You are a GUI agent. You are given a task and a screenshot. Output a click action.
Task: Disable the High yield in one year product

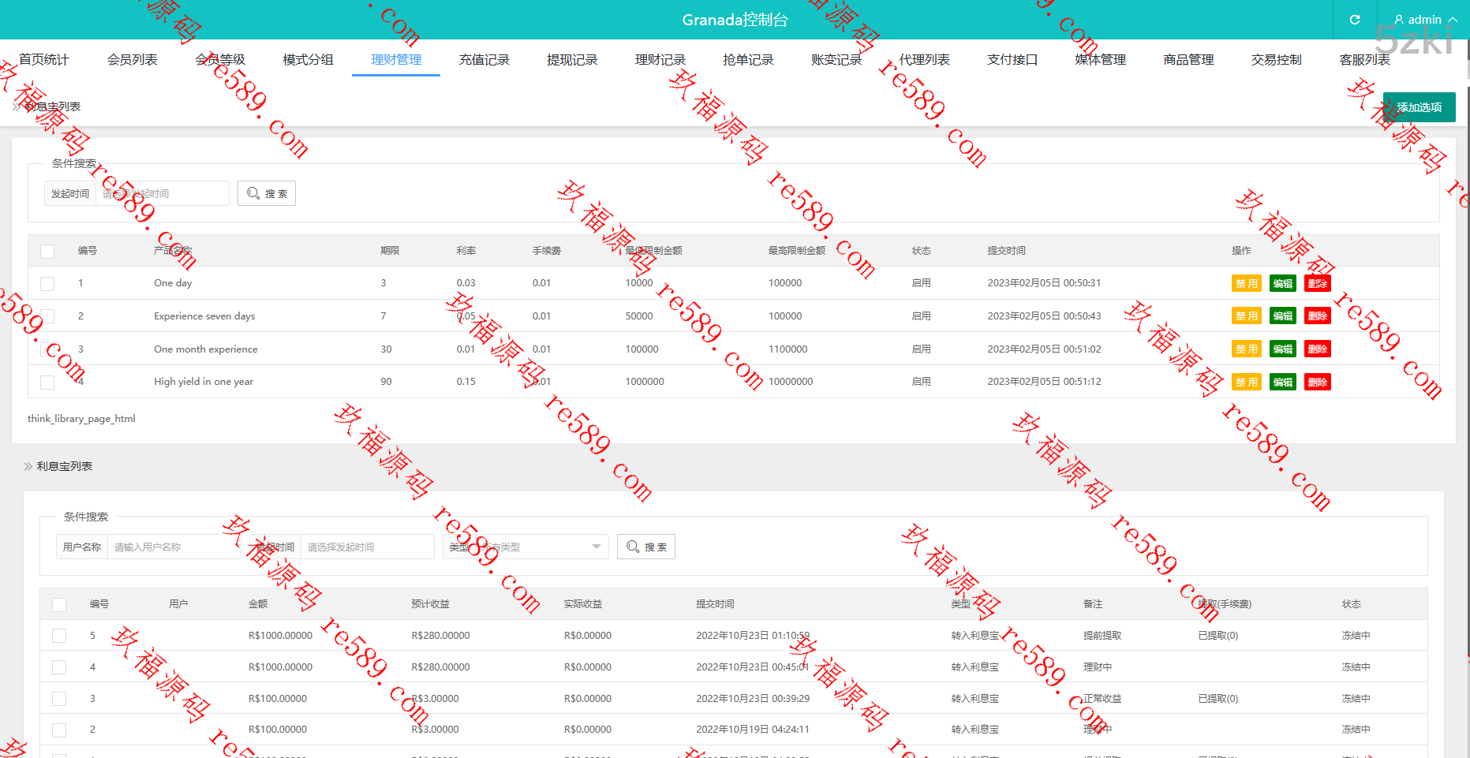click(1246, 383)
